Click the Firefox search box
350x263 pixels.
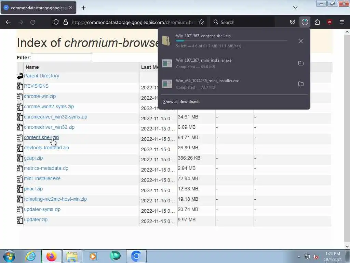click(243, 22)
